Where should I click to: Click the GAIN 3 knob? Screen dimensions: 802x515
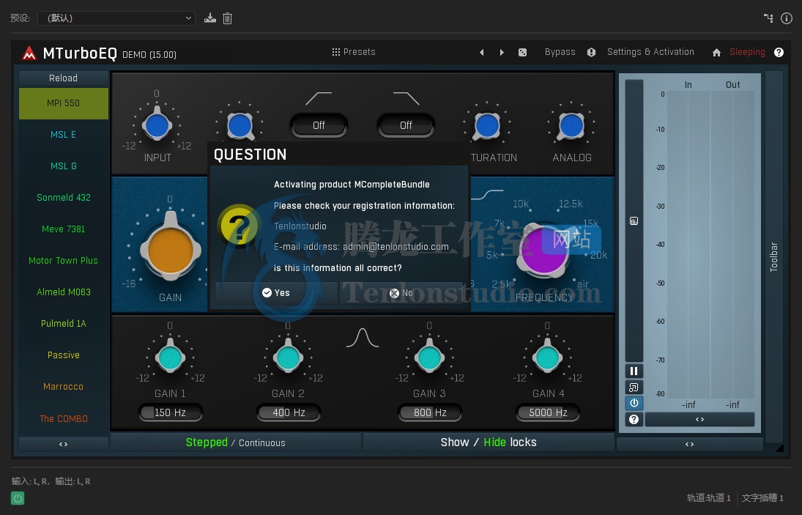[429, 357]
